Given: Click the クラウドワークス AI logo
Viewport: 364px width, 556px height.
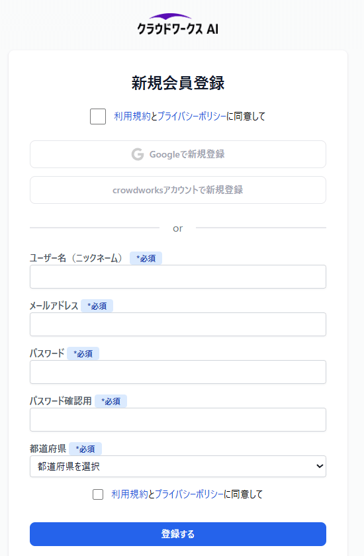Looking at the screenshot, I should coord(178,24).
